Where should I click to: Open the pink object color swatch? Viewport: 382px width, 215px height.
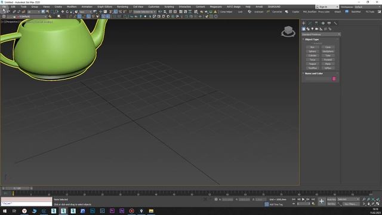point(334,79)
